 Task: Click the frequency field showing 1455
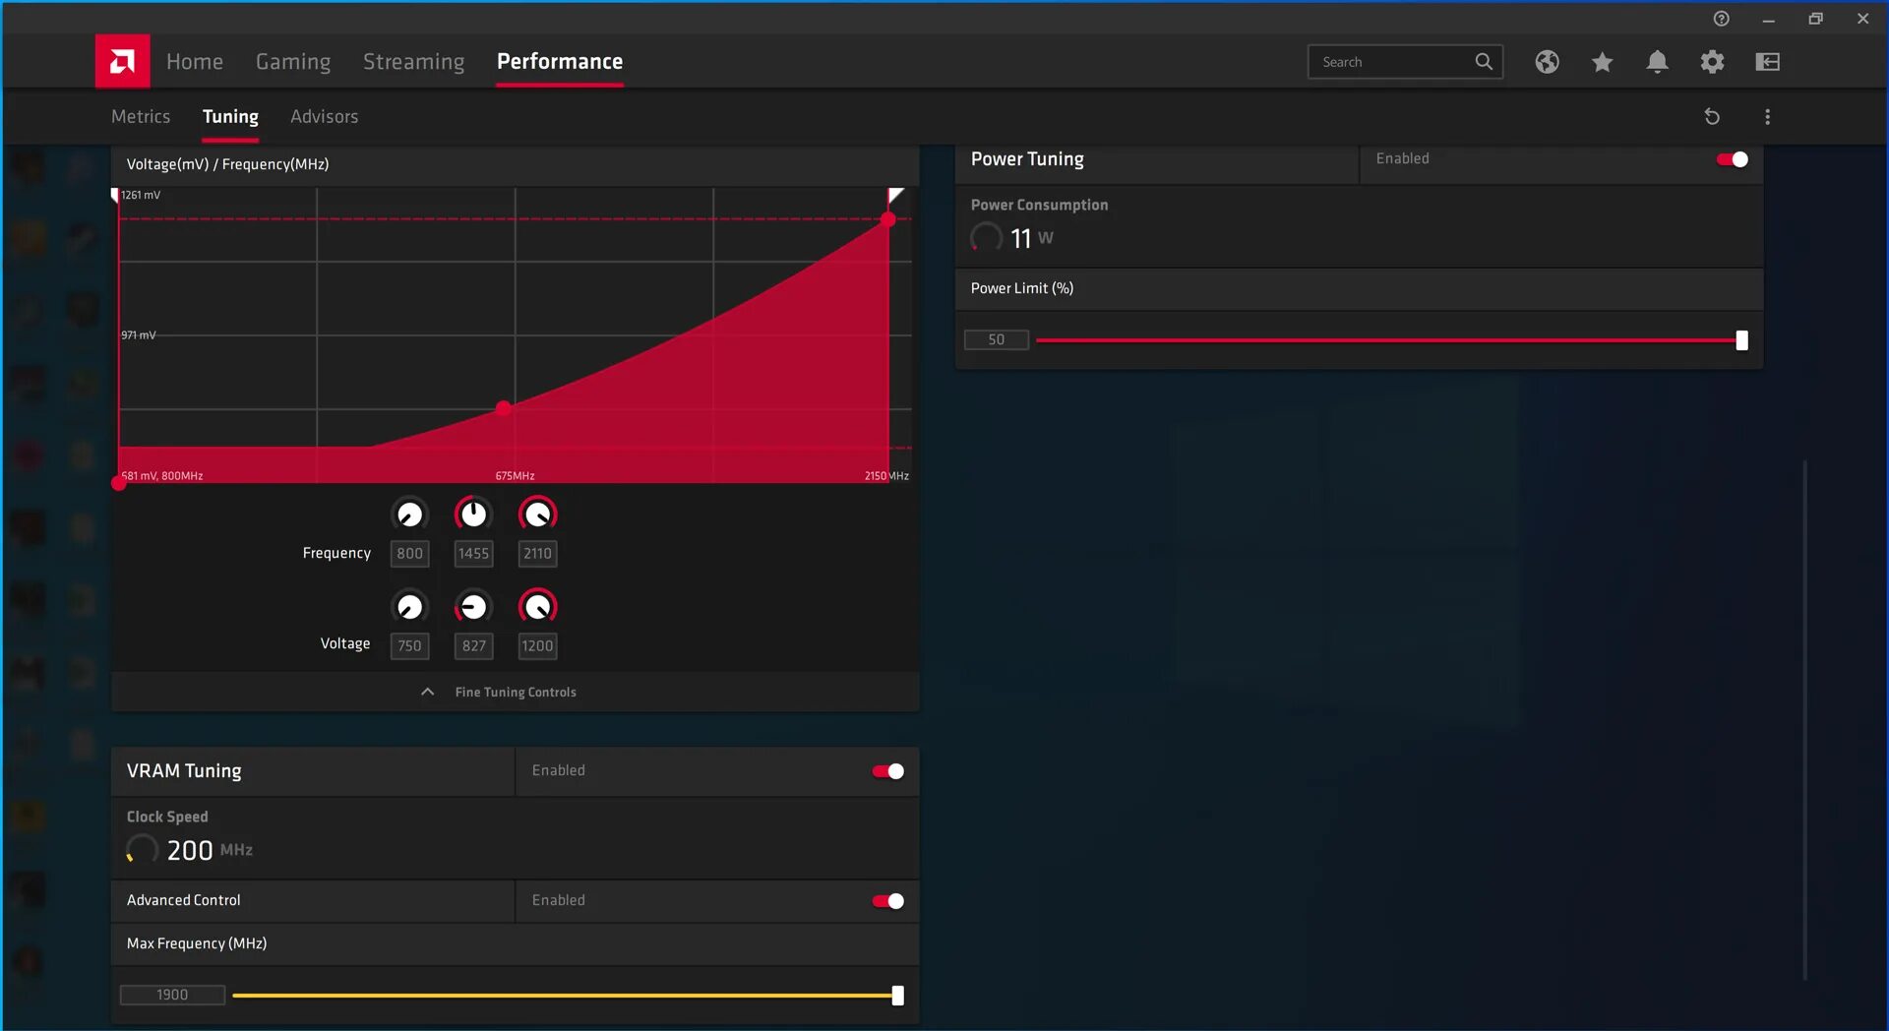pyautogui.click(x=473, y=553)
